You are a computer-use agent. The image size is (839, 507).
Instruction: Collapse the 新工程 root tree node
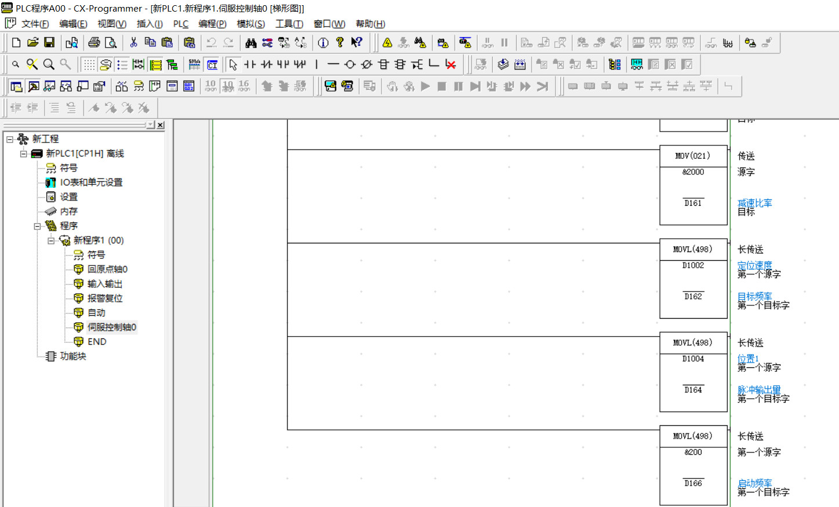pos(10,139)
